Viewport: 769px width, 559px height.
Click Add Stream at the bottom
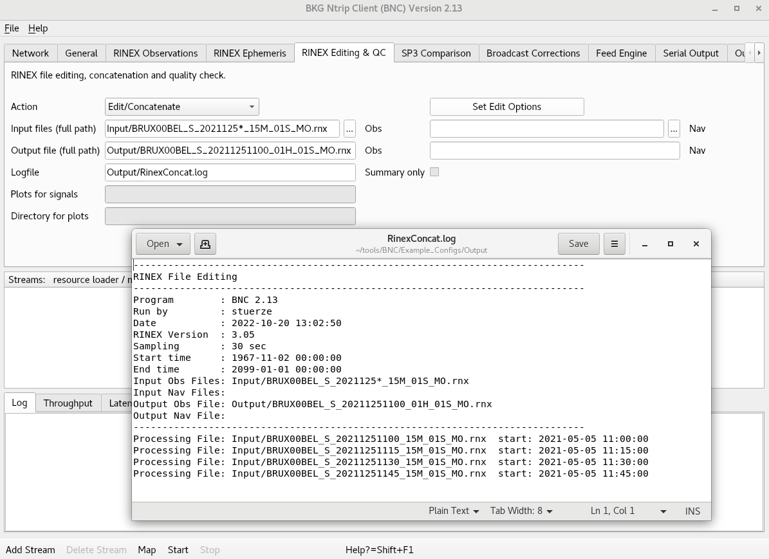(x=30, y=550)
